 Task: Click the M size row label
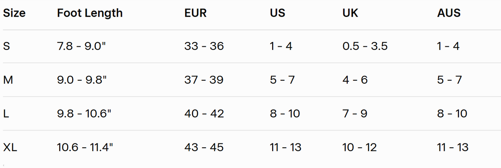tap(8, 80)
